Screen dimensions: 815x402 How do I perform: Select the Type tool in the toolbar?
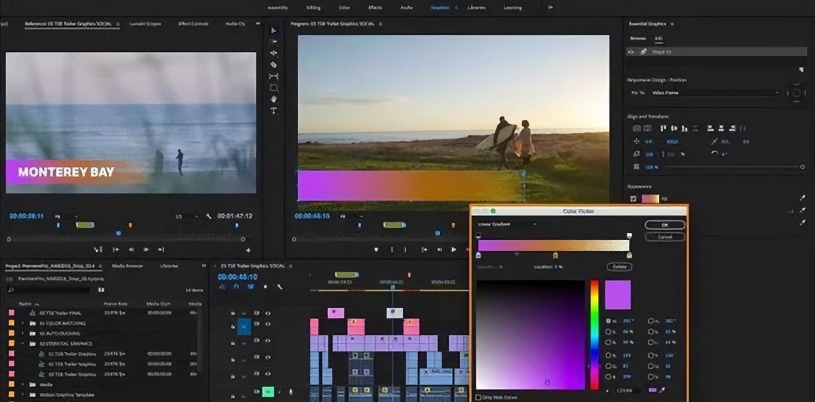coord(274,111)
